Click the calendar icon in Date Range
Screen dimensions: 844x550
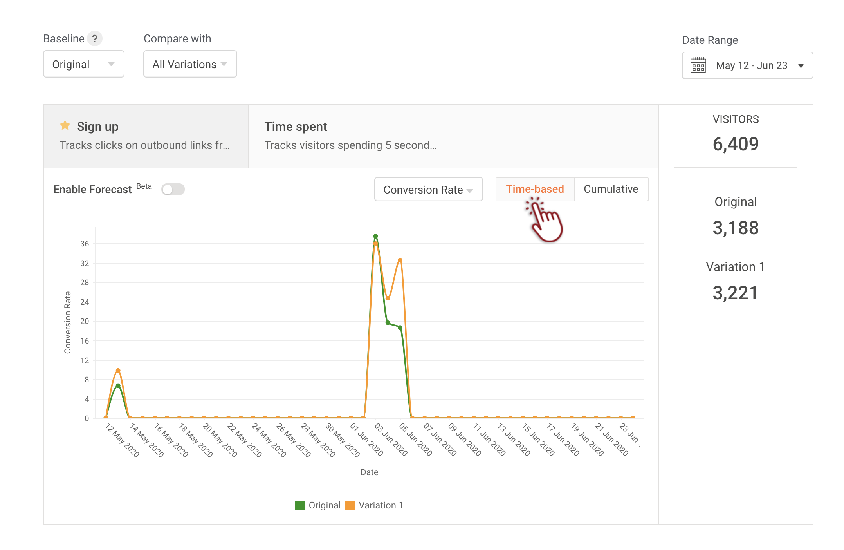pos(698,65)
